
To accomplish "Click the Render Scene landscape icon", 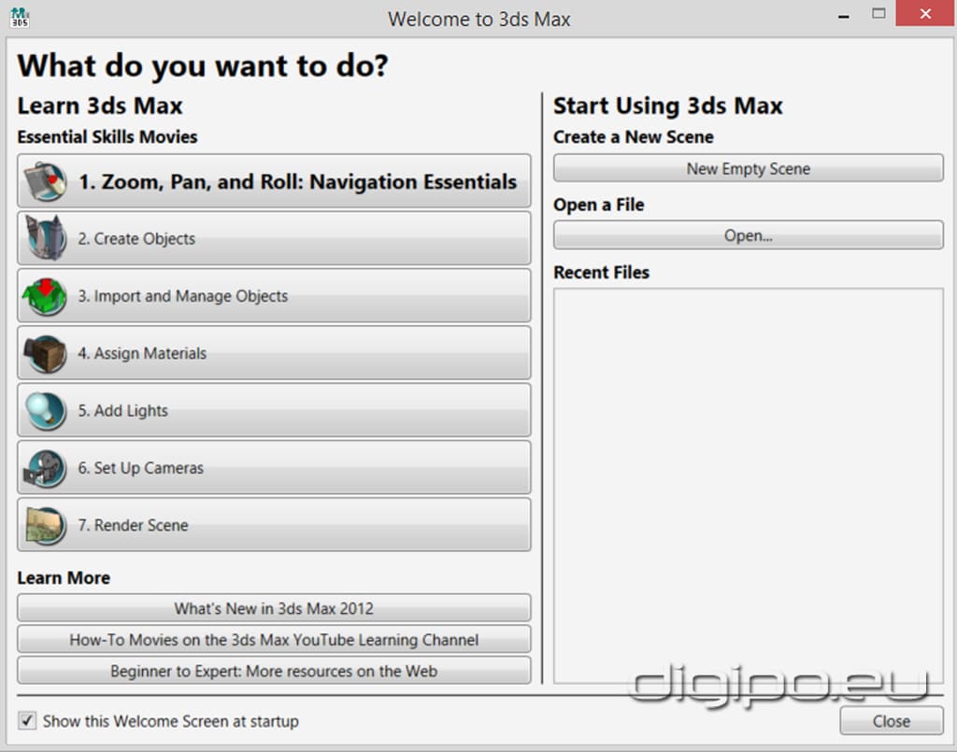I will 44,525.
